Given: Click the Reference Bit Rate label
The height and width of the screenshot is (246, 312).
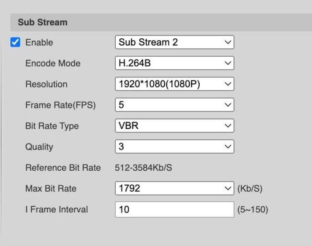Looking at the screenshot, I should pos(63,168).
